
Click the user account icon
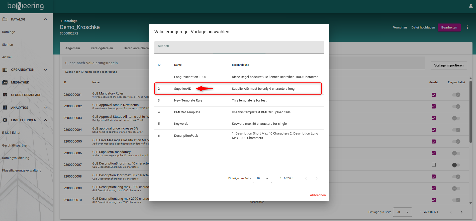pos(470,6)
